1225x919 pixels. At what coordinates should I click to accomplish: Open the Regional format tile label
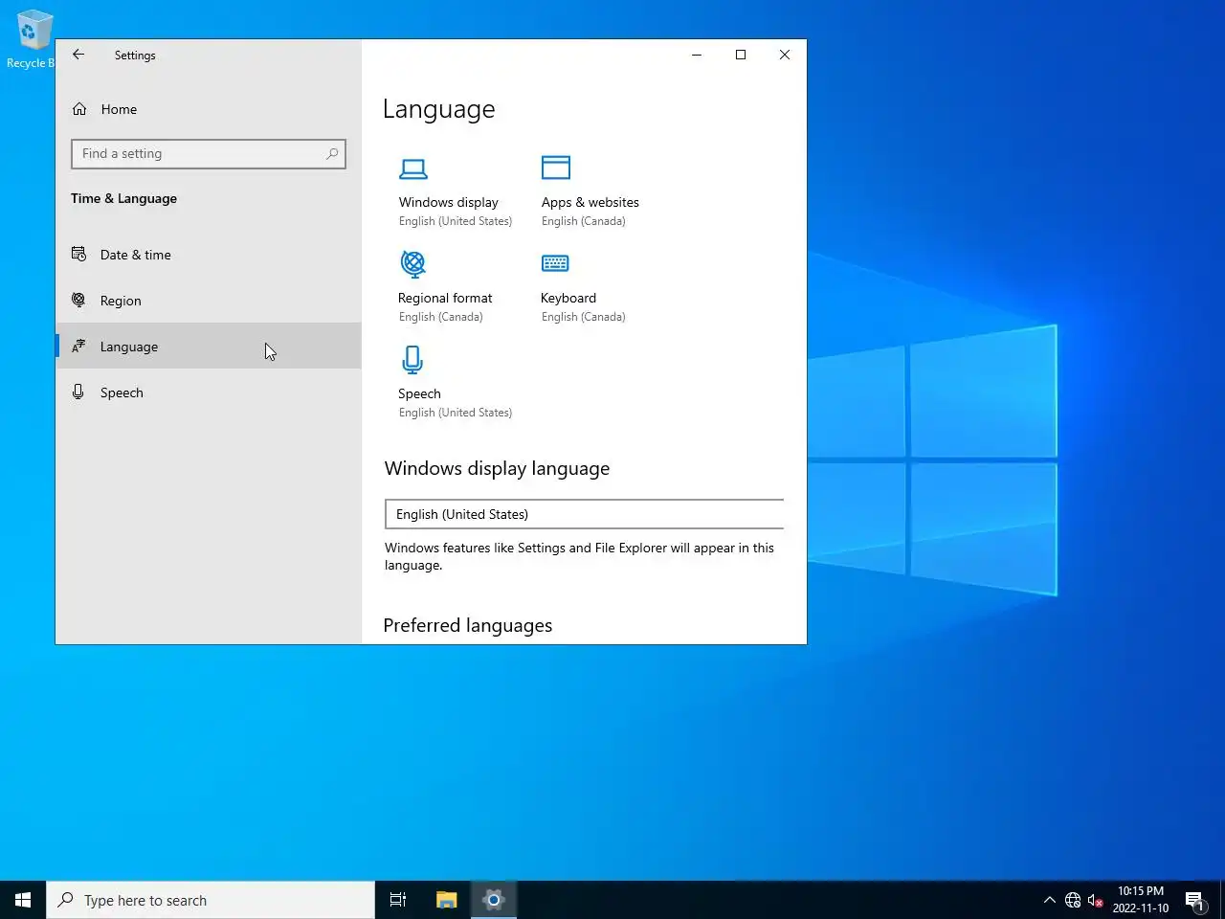(445, 298)
